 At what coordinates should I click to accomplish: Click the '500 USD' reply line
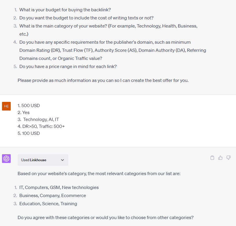click(x=29, y=105)
